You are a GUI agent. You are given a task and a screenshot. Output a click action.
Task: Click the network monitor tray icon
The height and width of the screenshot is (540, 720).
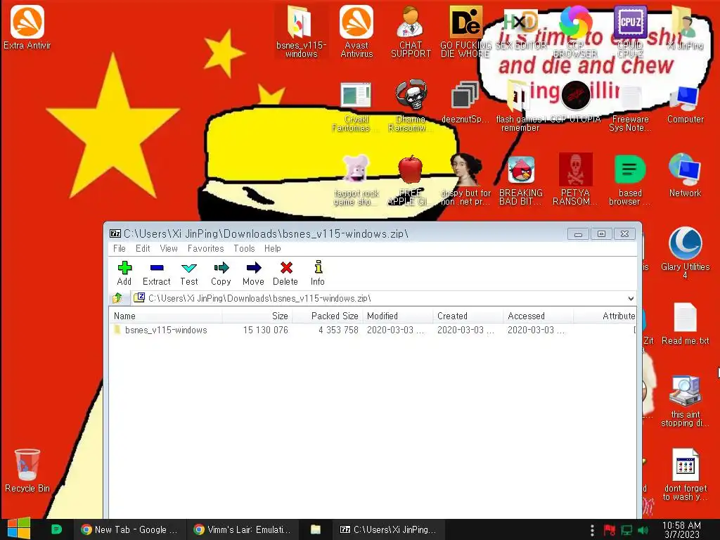coord(626,530)
